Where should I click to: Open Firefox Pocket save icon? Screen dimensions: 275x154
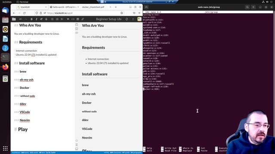(134, 13)
